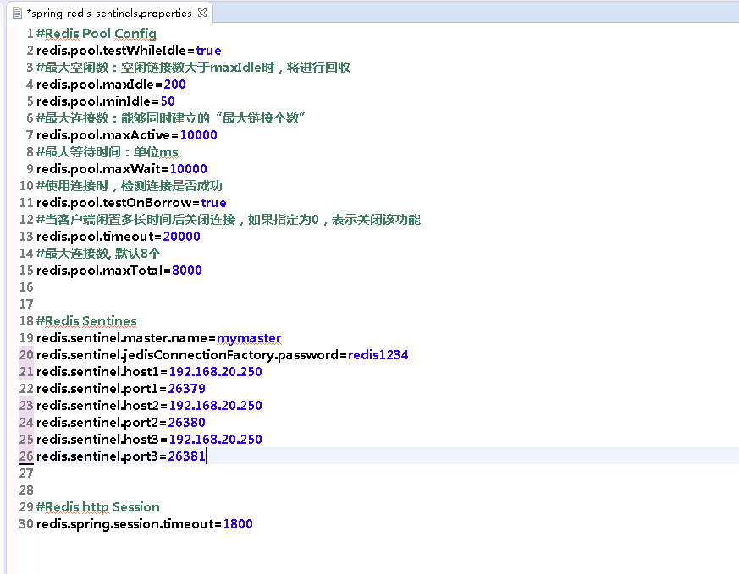Click the key redis.pool.maxActive
This screenshot has width=739, height=574.
[x=103, y=135]
